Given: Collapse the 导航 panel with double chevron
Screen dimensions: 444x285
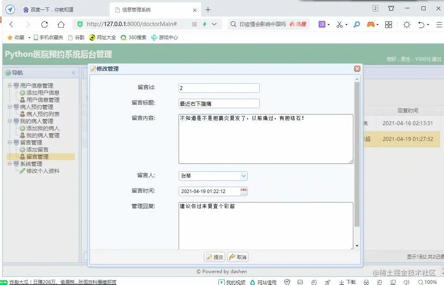Looking at the screenshot, I should (x=74, y=73).
